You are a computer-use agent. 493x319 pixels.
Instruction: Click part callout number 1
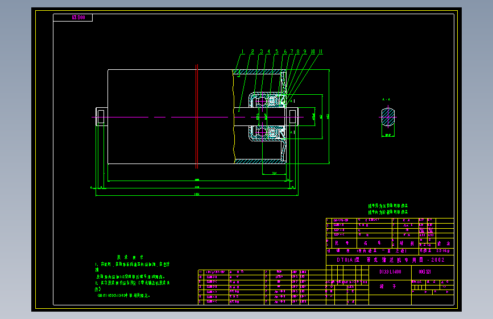(242, 52)
